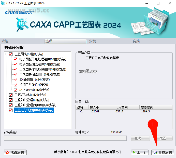The image size is (176, 158).
Task: Click the disc icon on 开始安装 button
Action: click(155, 152)
